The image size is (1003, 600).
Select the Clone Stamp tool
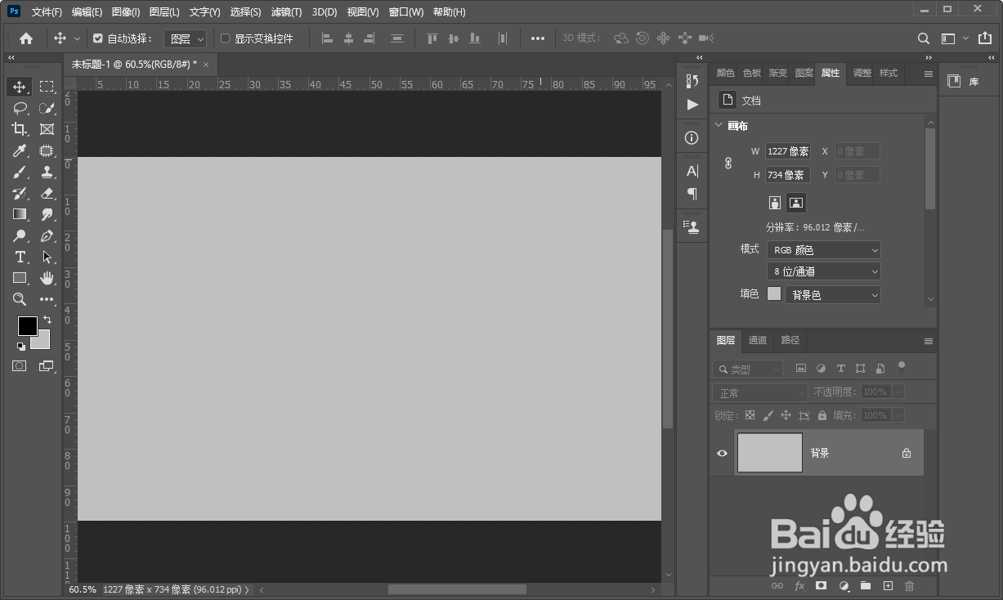pyautogui.click(x=47, y=172)
